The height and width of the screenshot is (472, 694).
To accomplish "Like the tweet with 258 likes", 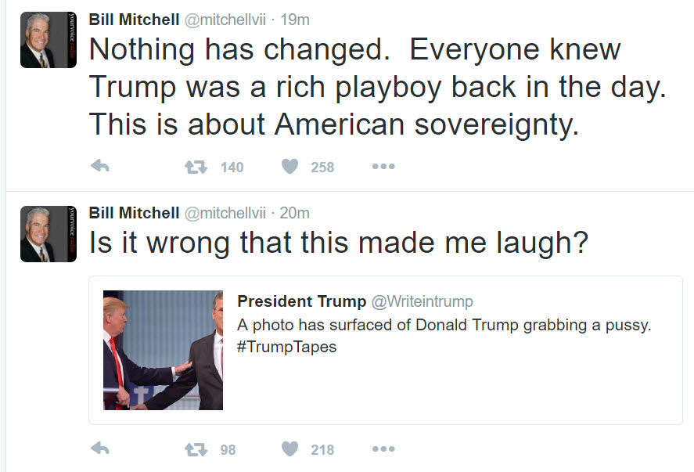I will tap(289, 167).
